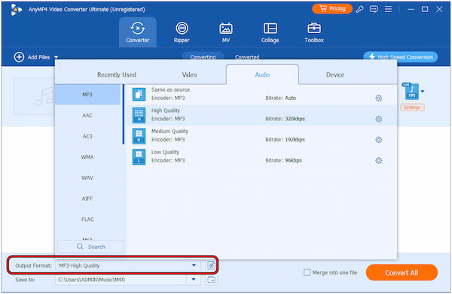The width and height of the screenshot is (452, 294).
Task: Open the hamburger menu icon
Action: pos(388,9)
